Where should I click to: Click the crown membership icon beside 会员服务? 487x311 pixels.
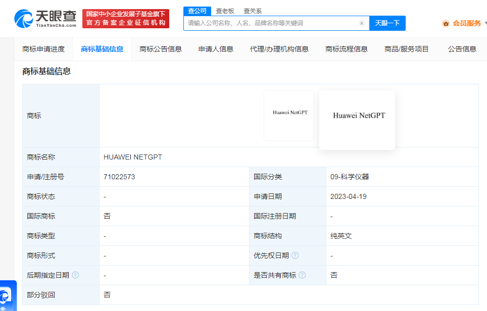point(446,23)
